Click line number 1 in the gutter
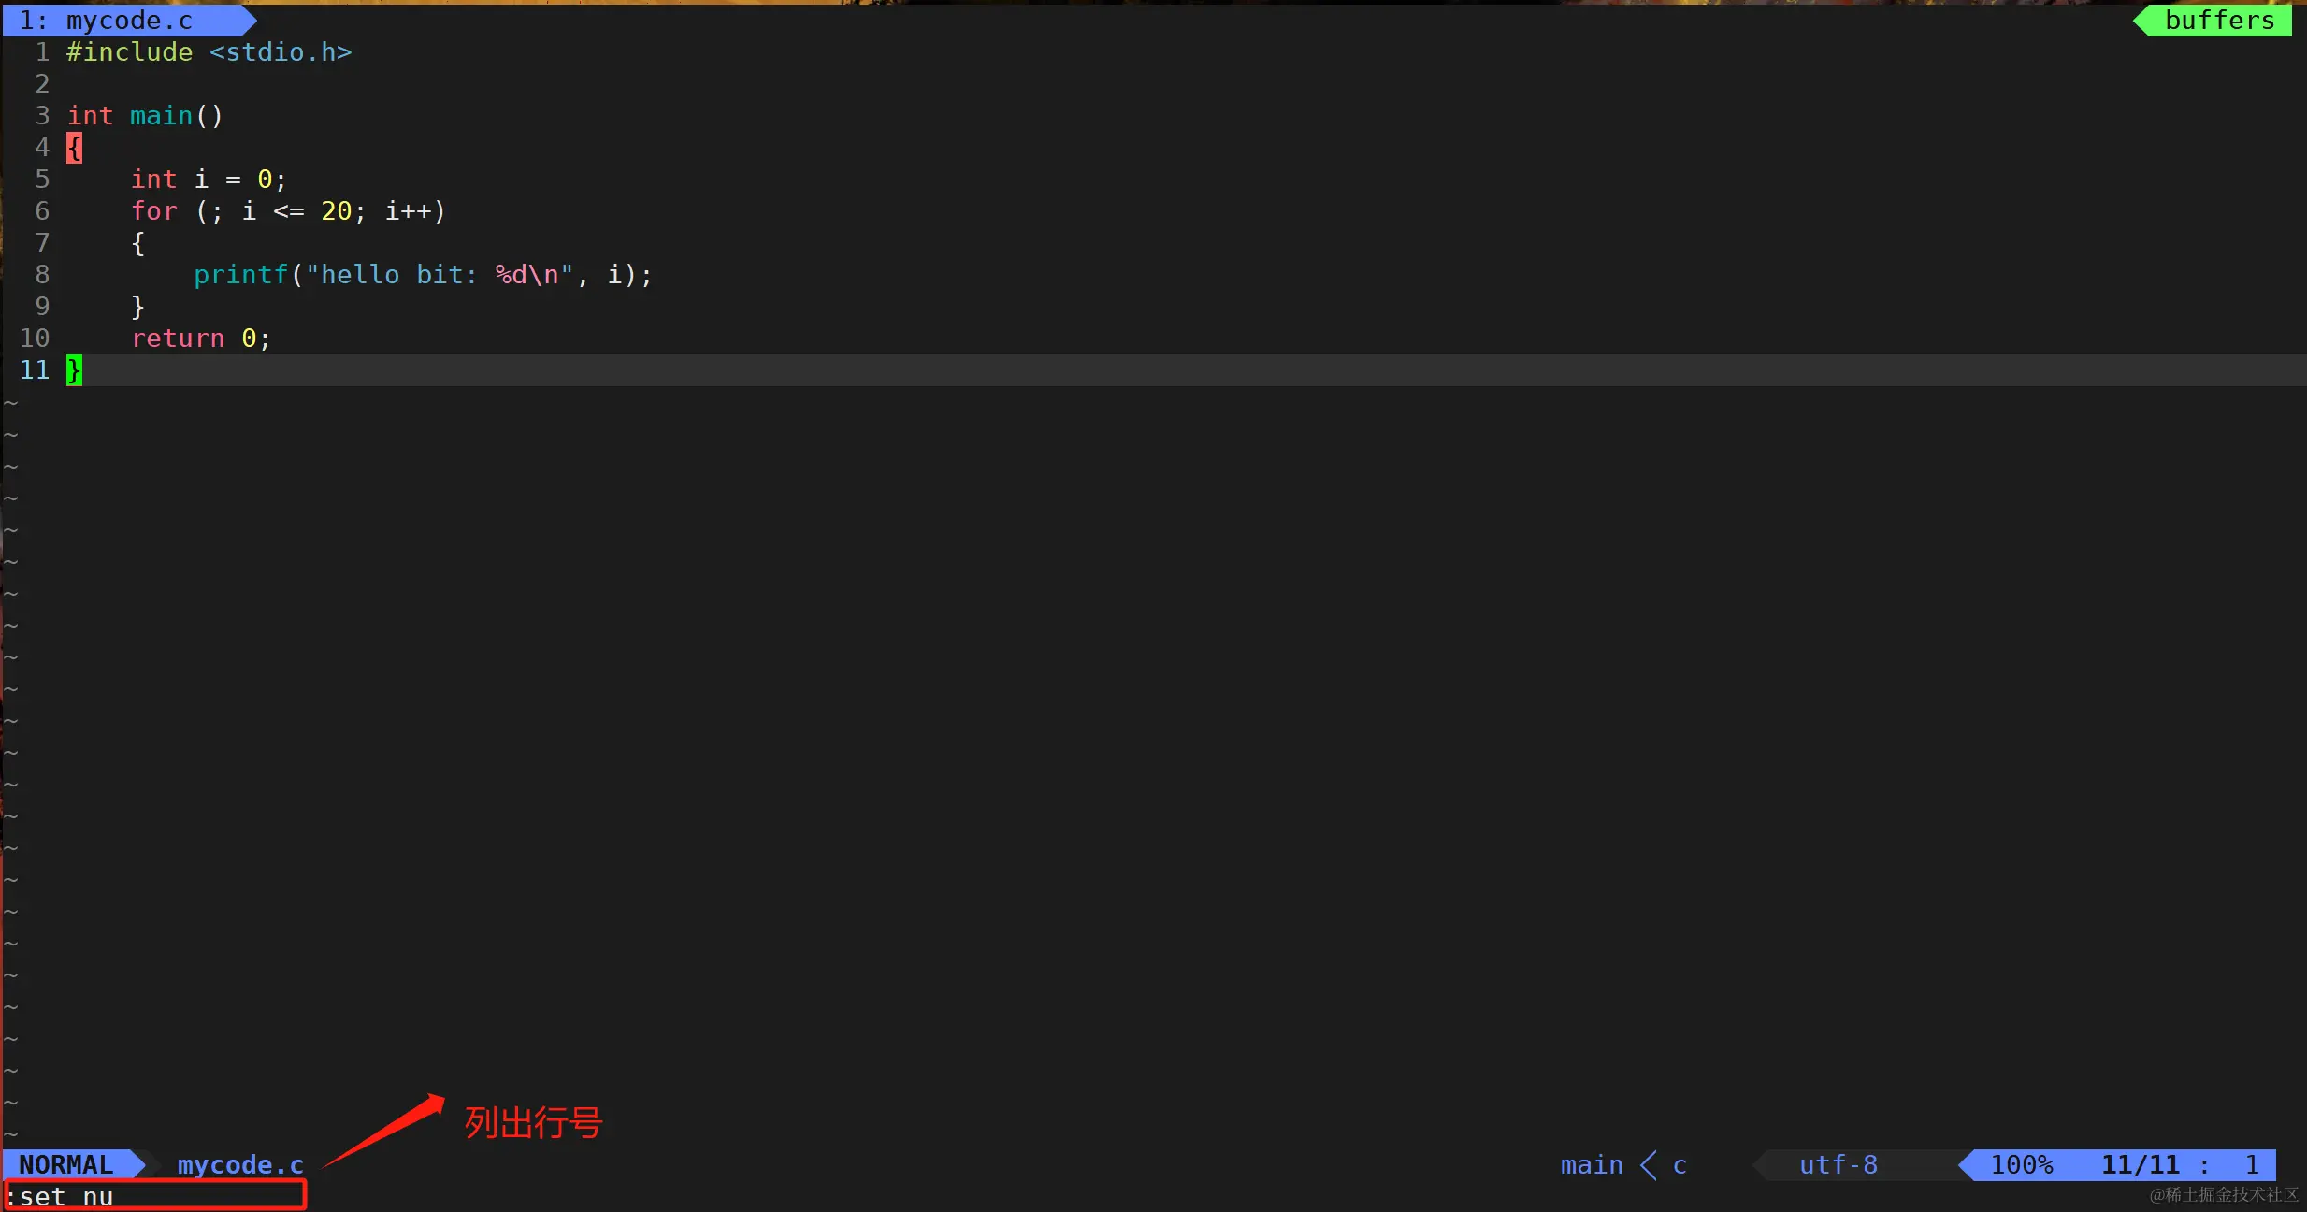The height and width of the screenshot is (1212, 2307). point(42,52)
